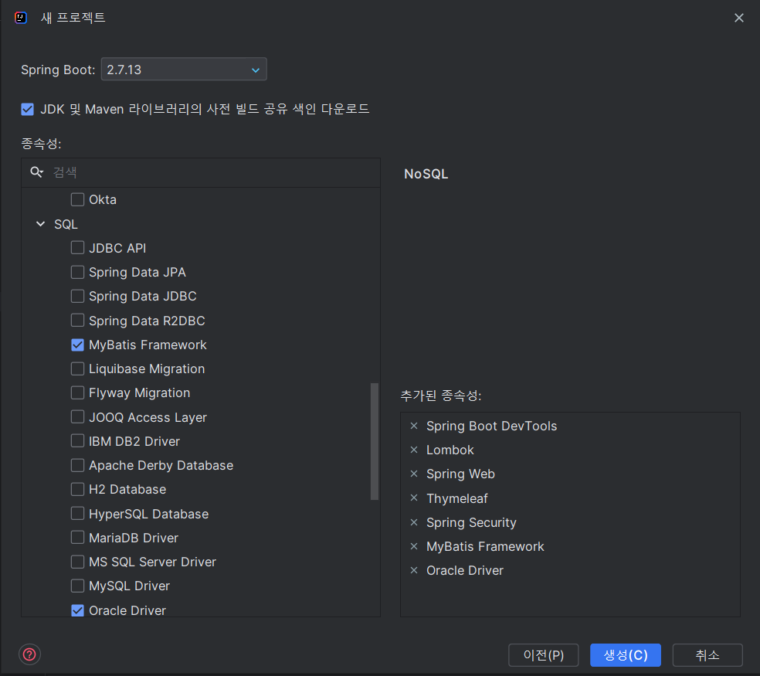Check MariaDB Driver
The width and height of the screenshot is (760, 676).
pyautogui.click(x=77, y=537)
